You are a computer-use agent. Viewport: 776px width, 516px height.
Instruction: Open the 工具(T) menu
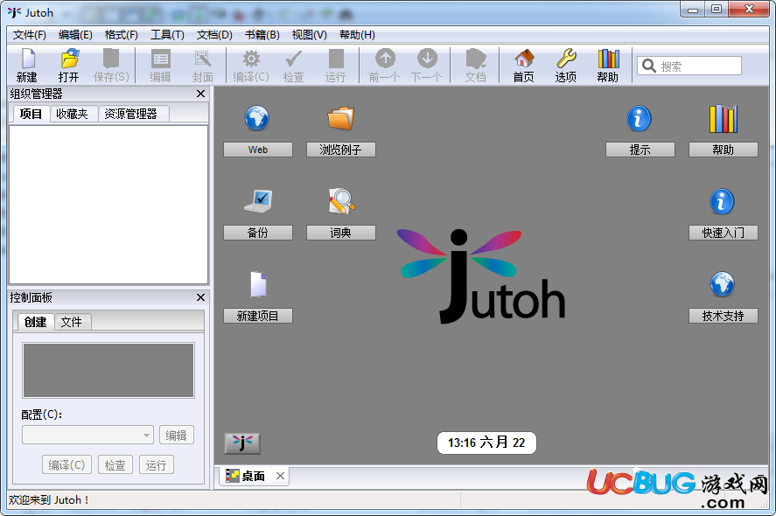pos(167,35)
